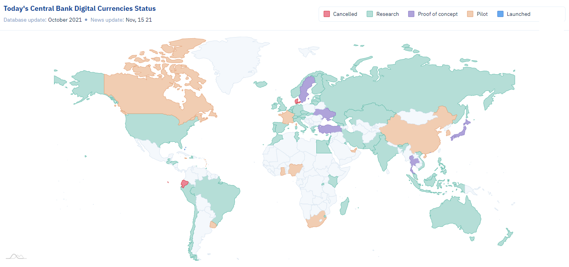Select Ecuador highlighted in red
Image resolution: width=569 pixels, height=267 pixels.
185,184
